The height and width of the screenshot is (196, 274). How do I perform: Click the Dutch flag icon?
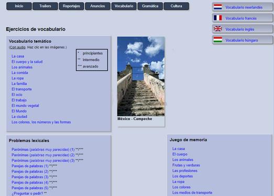[218, 7]
